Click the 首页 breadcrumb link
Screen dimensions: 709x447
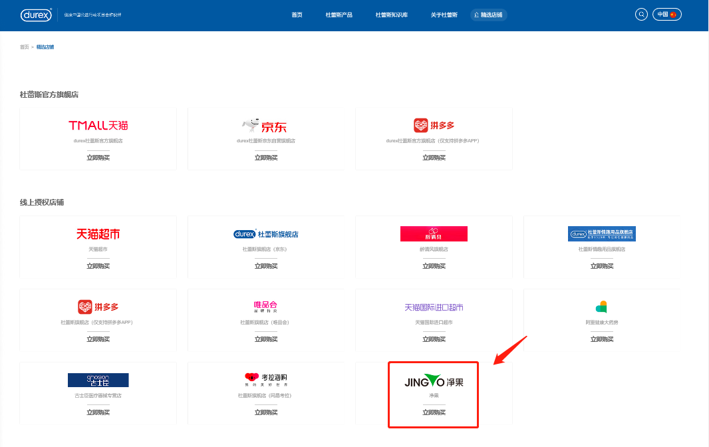coord(25,47)
